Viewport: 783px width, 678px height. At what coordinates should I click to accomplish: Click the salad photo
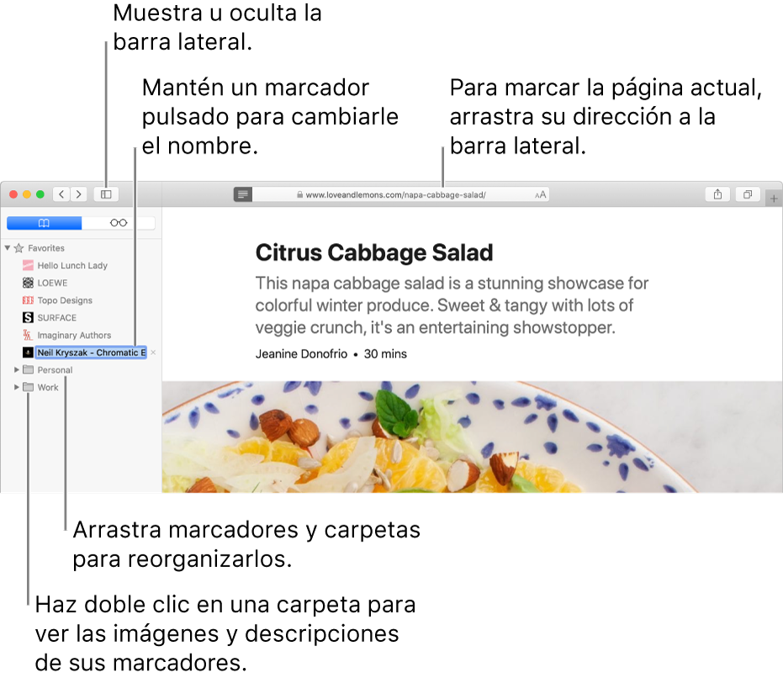pyautogui.click(x=472, y=437)
